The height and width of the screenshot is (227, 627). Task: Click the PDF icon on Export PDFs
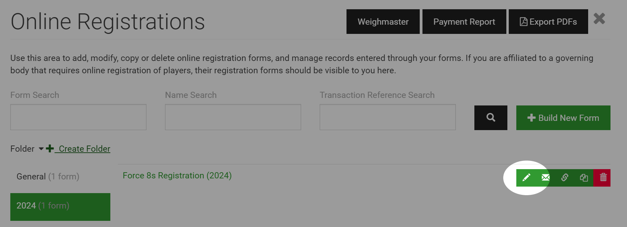point(524,21)
